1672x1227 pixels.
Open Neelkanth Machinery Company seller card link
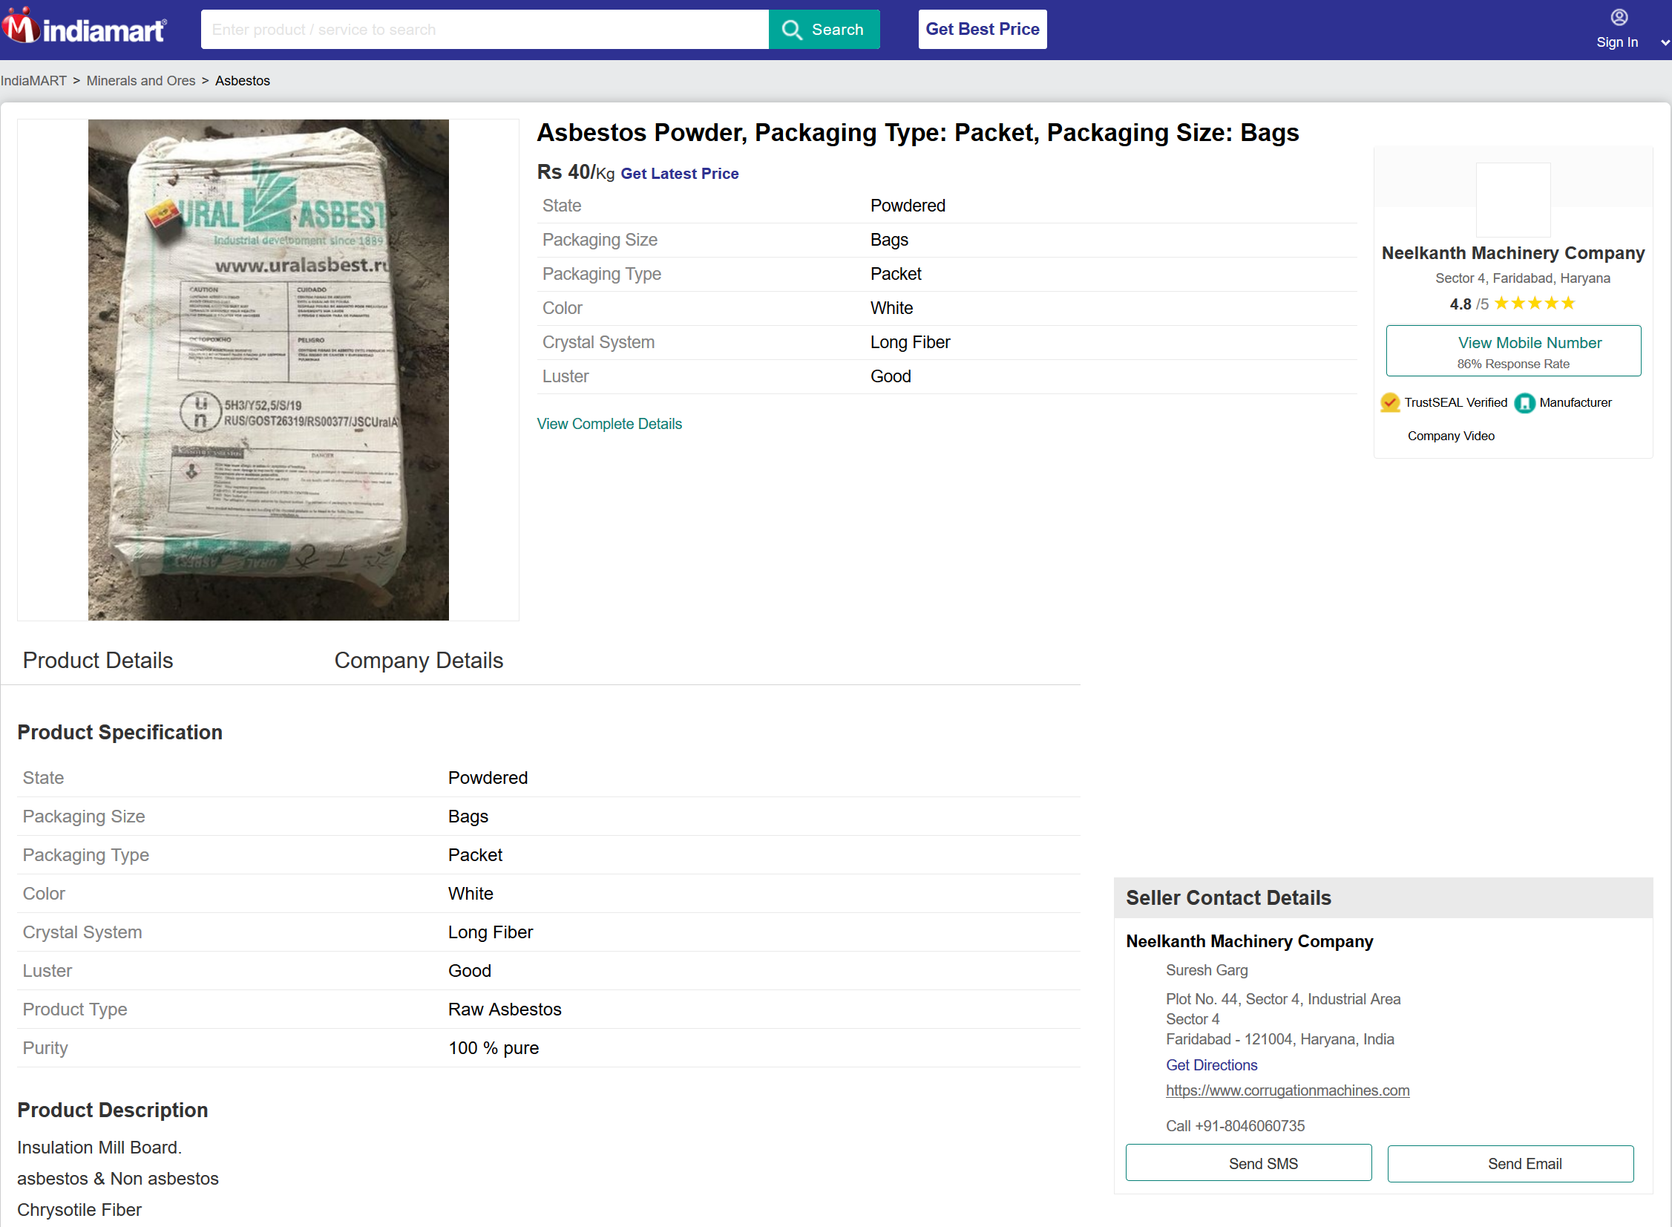pos(1513,253)
